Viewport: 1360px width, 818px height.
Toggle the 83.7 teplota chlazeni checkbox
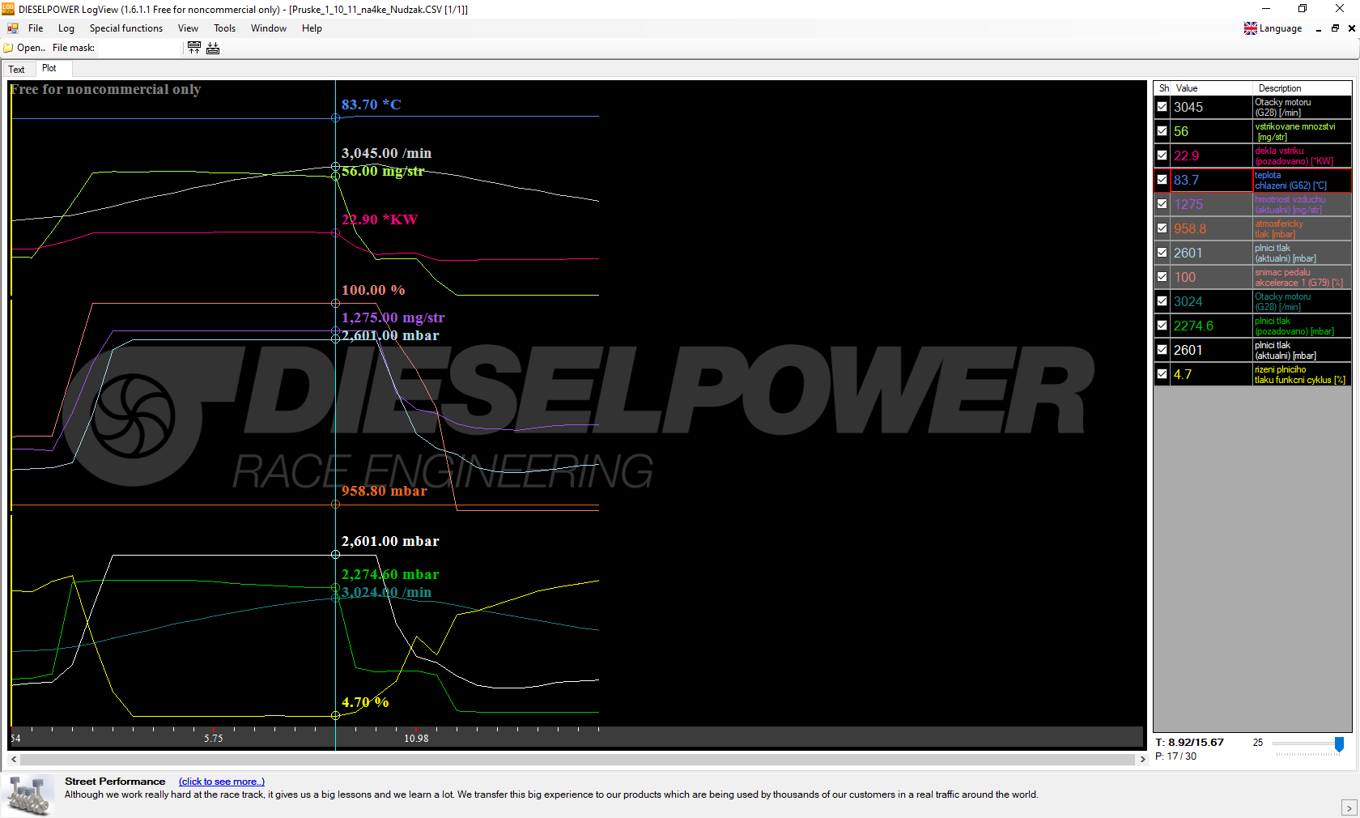(x=1162, y=180)
